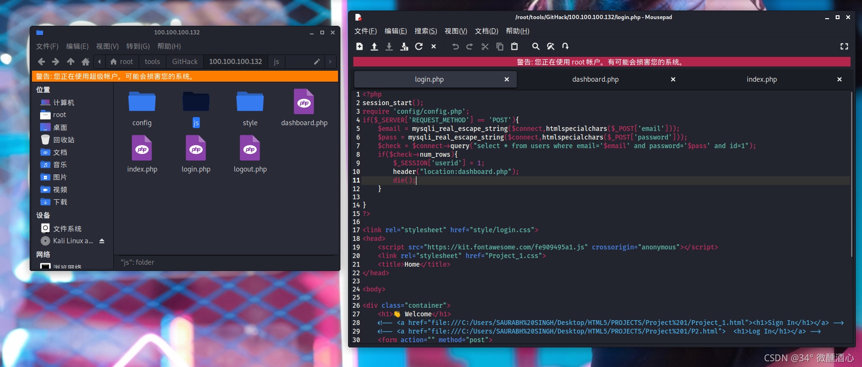
Task: Click the tools path button
Action: click(x=153, y=62)
